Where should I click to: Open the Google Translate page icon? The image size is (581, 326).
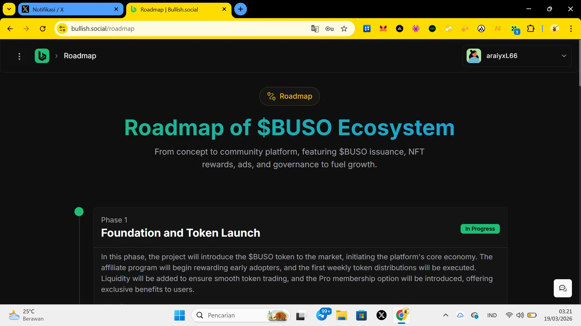(x=315, y=29)
